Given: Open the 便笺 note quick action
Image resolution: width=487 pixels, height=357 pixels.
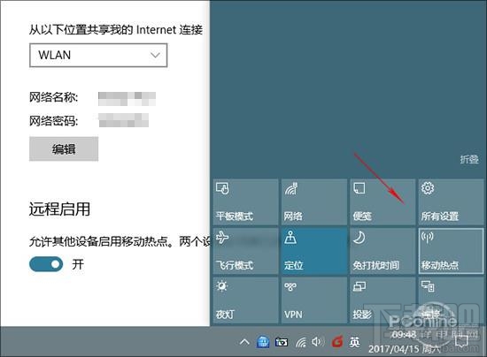Looking at the screenshot, I should pyautogui.click(x=383, y=202).
